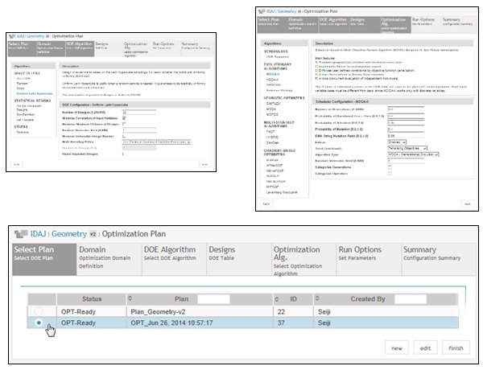Click the project icon beside the large IDAJ breadcrumb

tap(21, 234)
